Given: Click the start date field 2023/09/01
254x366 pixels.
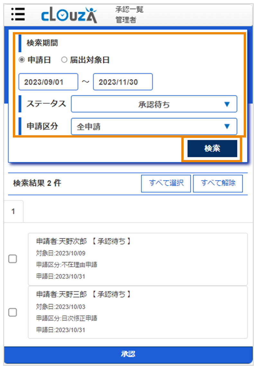Looking at the screenshot, I should (x=48, y=82).
